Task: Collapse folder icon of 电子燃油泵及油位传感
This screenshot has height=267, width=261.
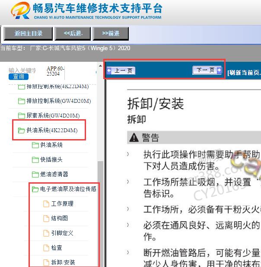Action: point(35,189)
